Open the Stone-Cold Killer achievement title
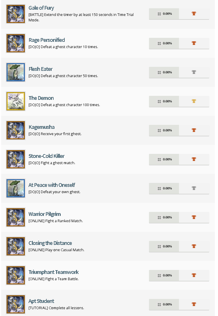Viewport: 218px width, 316px height. point(46,156)
